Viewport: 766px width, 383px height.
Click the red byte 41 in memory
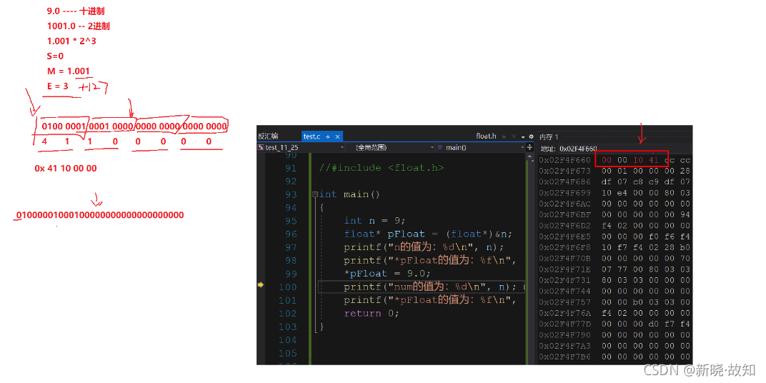pos(654,160)
